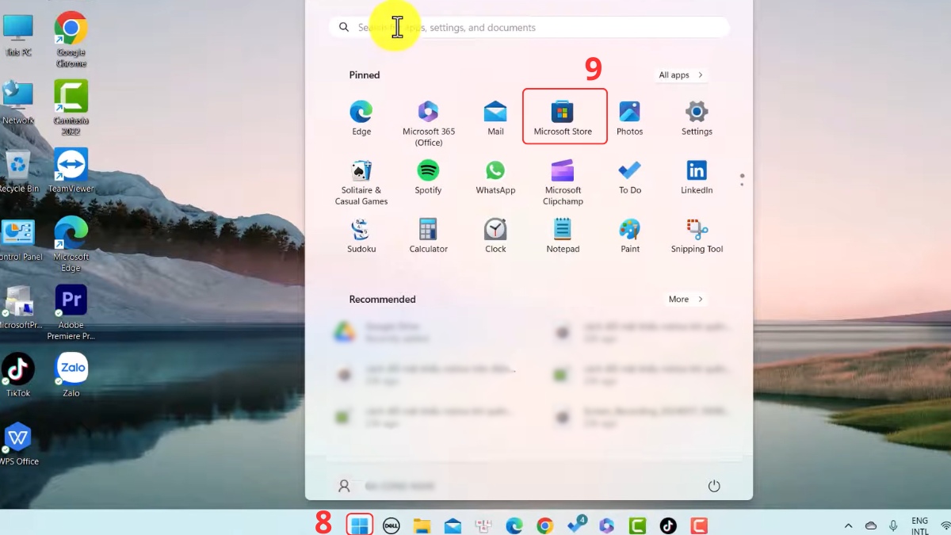Image resolution: width=951 pixels, height=535 pixels.
Task: Launch Google Chrome from taskbar
Action: tap(544, 525)
